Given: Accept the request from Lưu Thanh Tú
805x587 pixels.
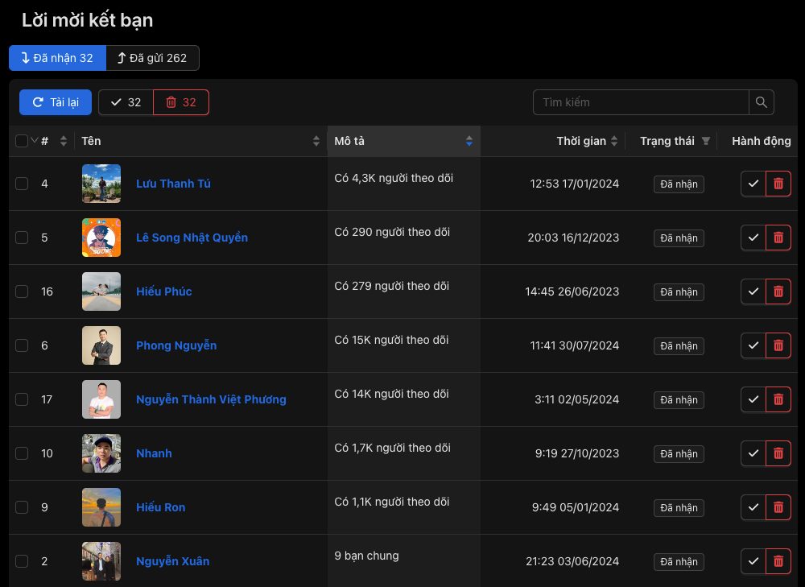Looking at the screenshot, I should click(753, 184).
